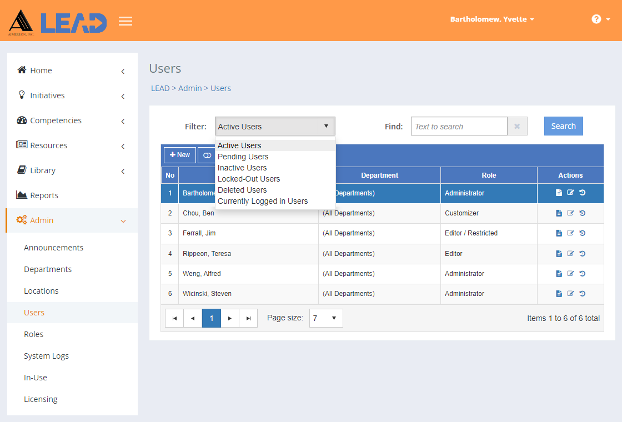This screenshot has height=422, width=622.
Task: Go to last page in pager
Action: pos(248,318)
